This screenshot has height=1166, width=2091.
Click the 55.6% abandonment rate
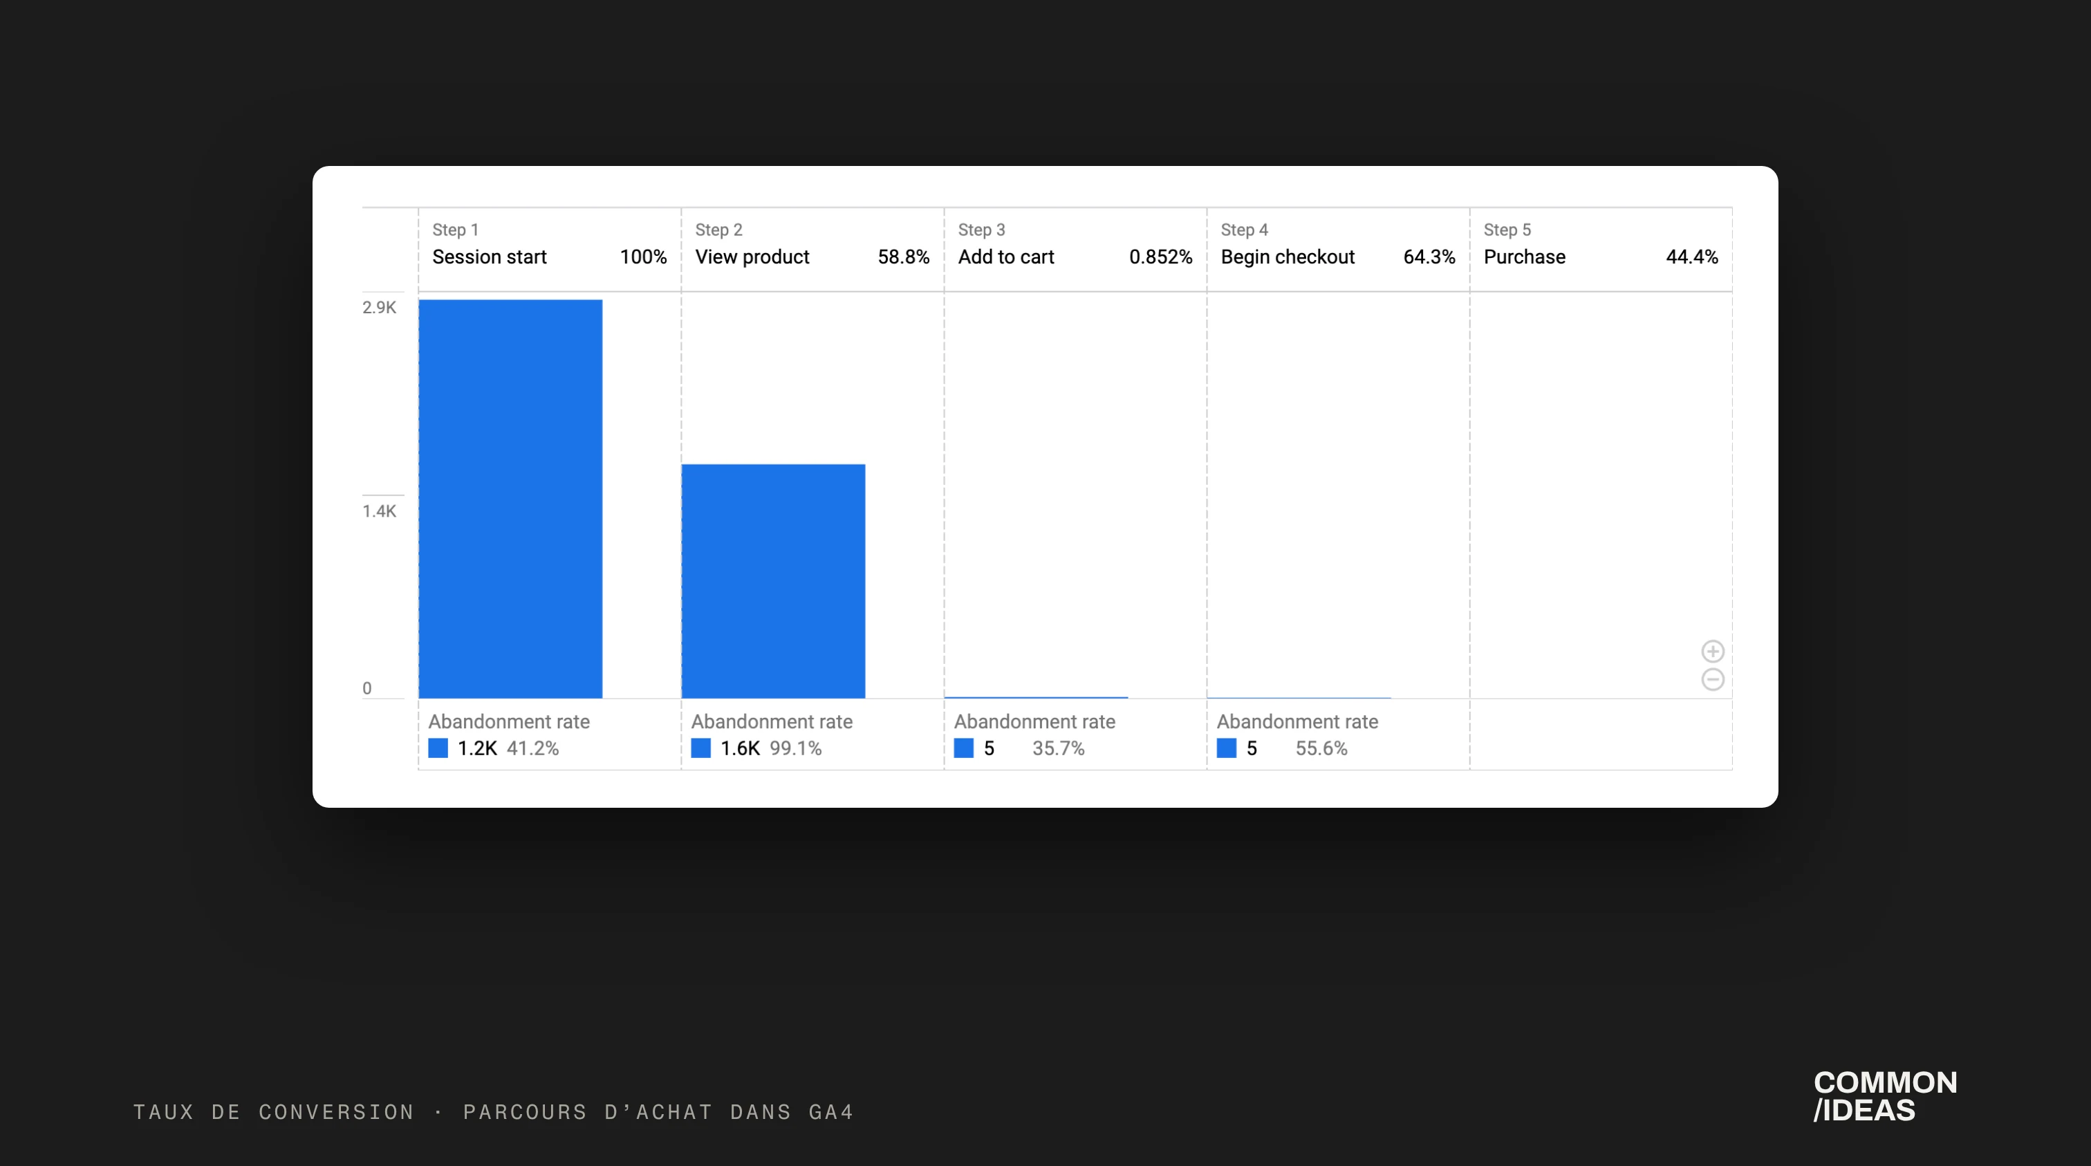[x=1321, y=749]
